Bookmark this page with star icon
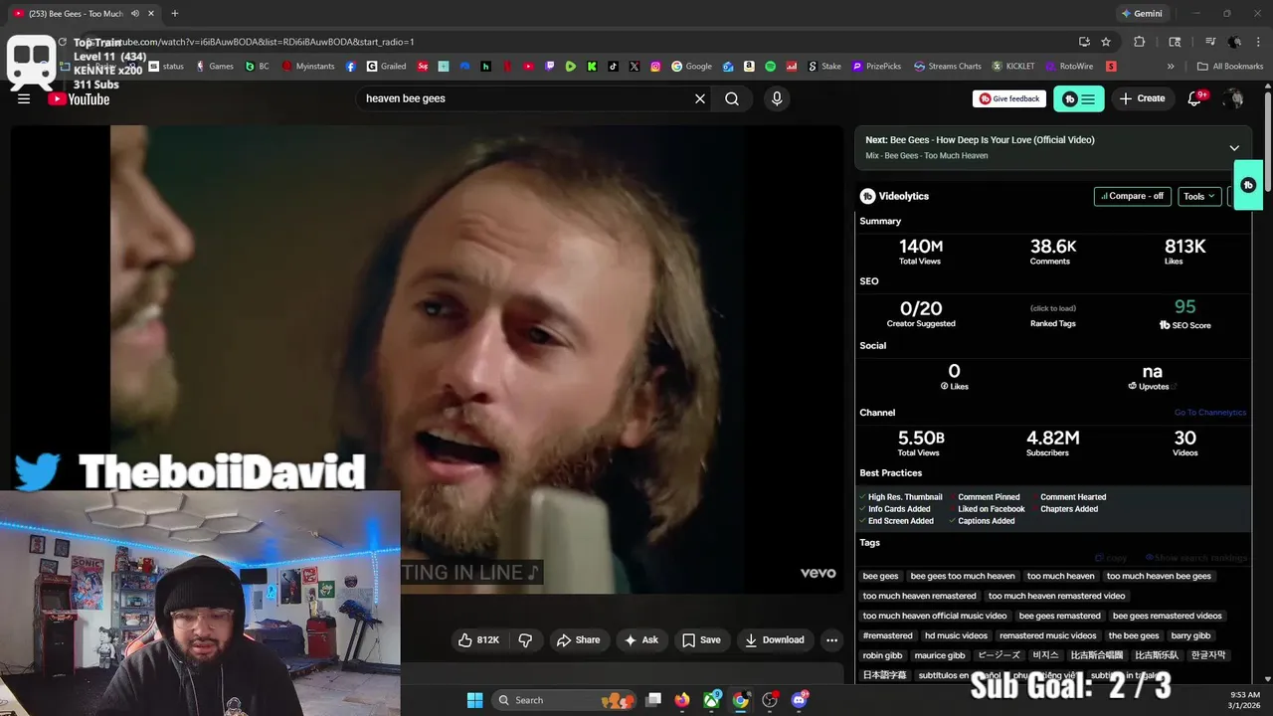Image resolution: width=1273 pixels, height=716 pixels. [1106, 42]
